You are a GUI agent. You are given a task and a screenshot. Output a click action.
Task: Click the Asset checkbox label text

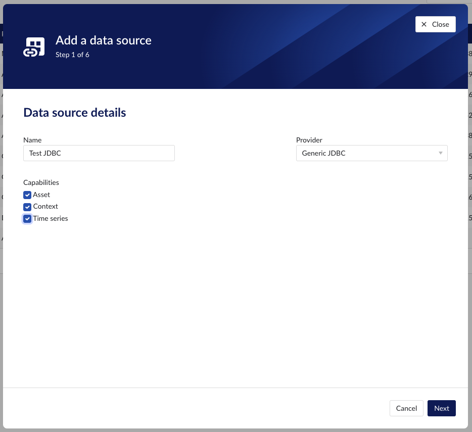tap(41, 195)
